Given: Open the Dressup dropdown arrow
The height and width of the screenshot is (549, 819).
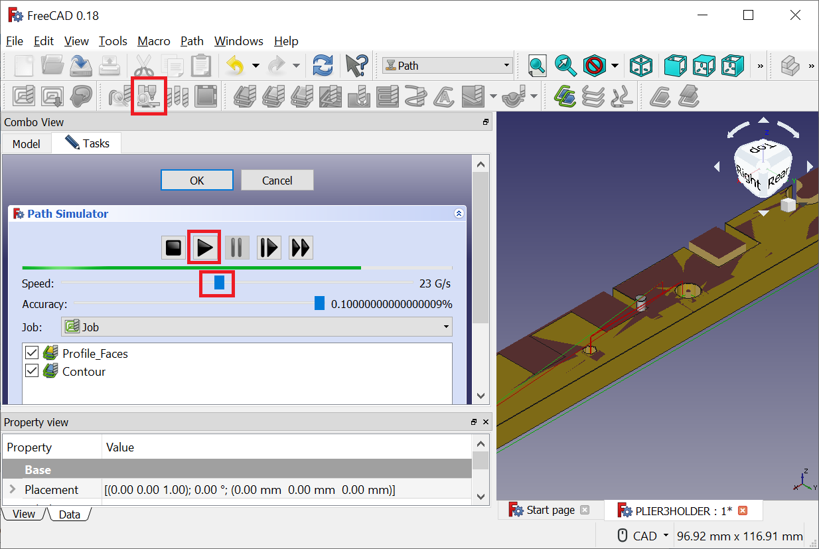Looking at the screenshot, I should click(534, 97).
